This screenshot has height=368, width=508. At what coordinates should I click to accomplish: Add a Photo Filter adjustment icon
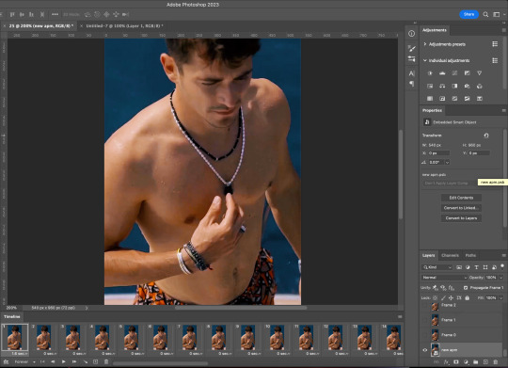point(467,86)
